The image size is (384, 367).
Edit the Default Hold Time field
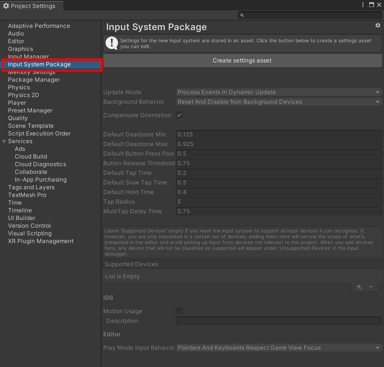(279, 192)
